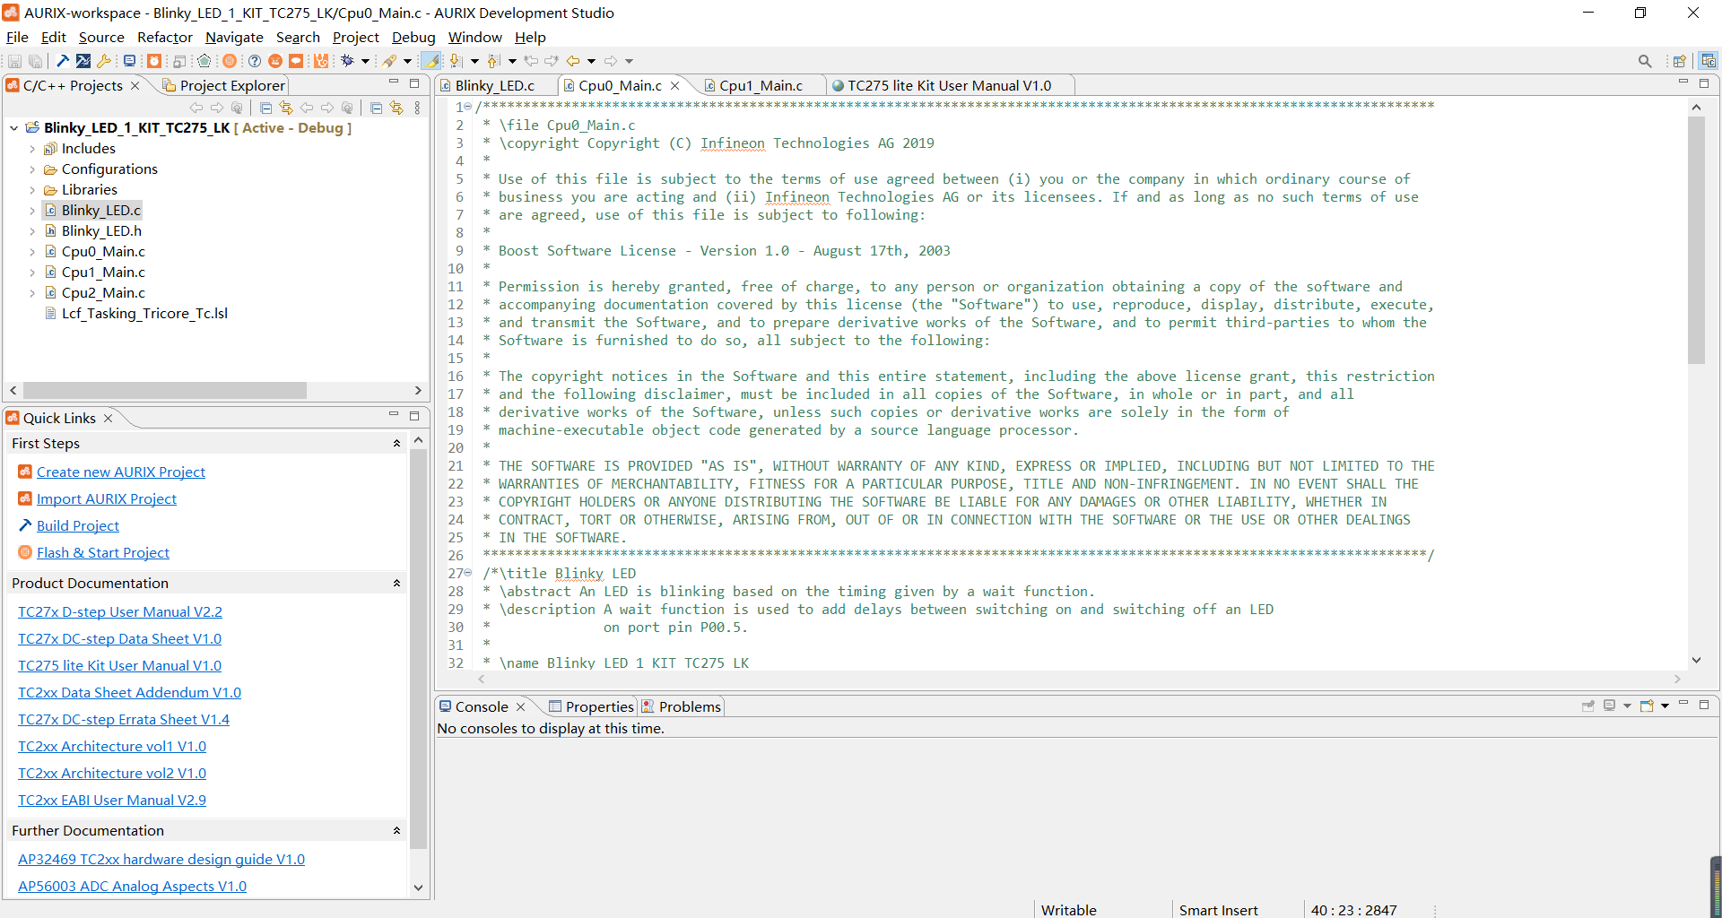Image resolution: width=1722 pixels, height=918 pixels.
Task: Click the wrench configuration icon in the toolbar
Action: coord(103,61)
